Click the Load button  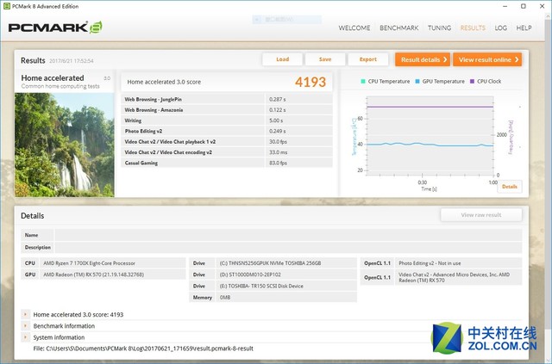pyautogui.click(x=282, y=59)
